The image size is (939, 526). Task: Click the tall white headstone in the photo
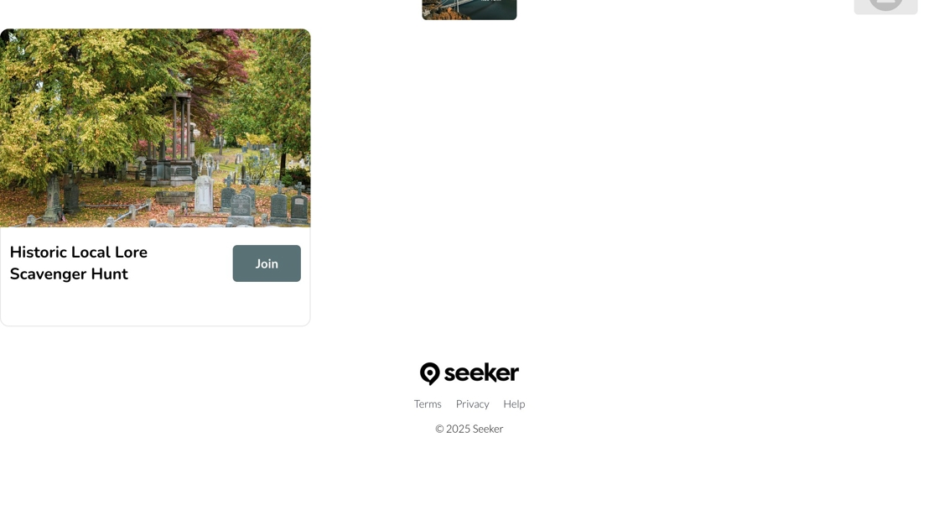[x=204, y=194]
